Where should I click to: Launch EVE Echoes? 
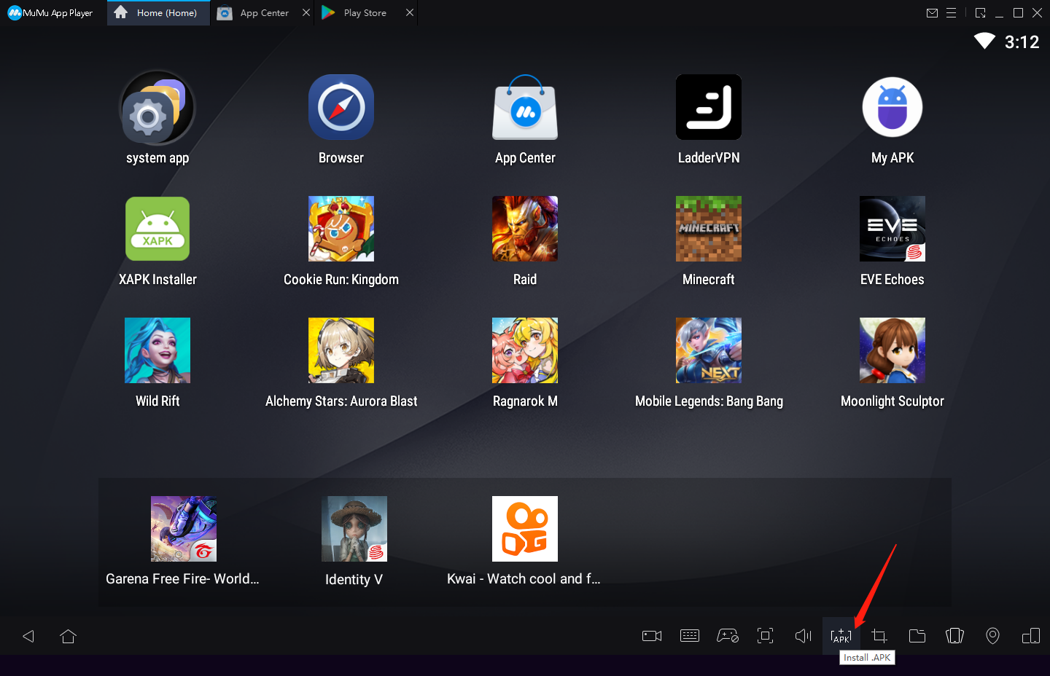[892, 229]
